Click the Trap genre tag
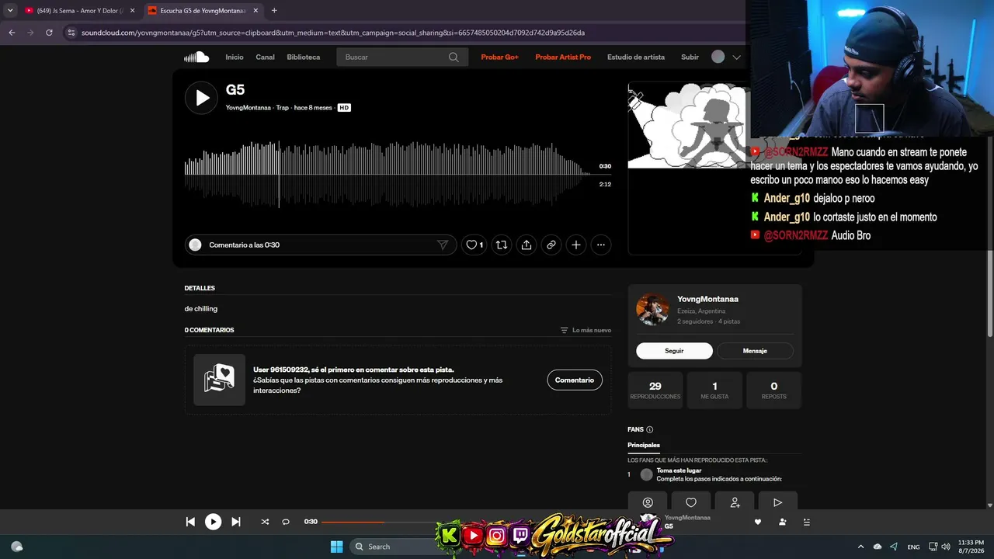This screenshot has height=559, width=994. coord(283,108)
